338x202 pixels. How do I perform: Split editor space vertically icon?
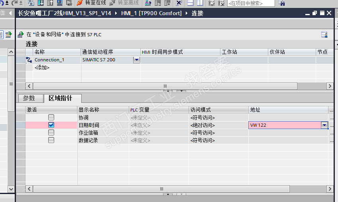click(200, 3)
